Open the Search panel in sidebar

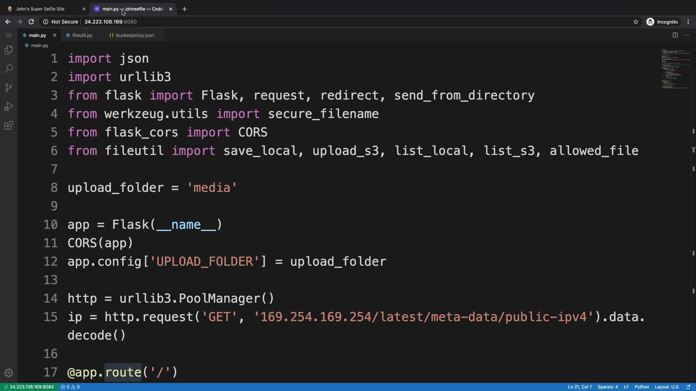9,69
